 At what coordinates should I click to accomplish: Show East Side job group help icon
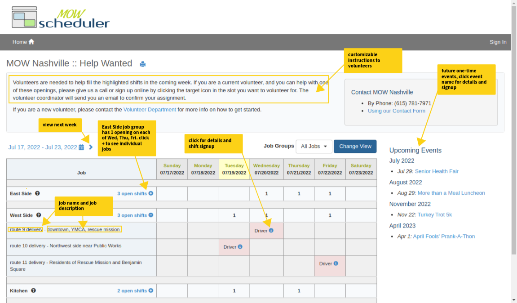(x=37, y=193)
